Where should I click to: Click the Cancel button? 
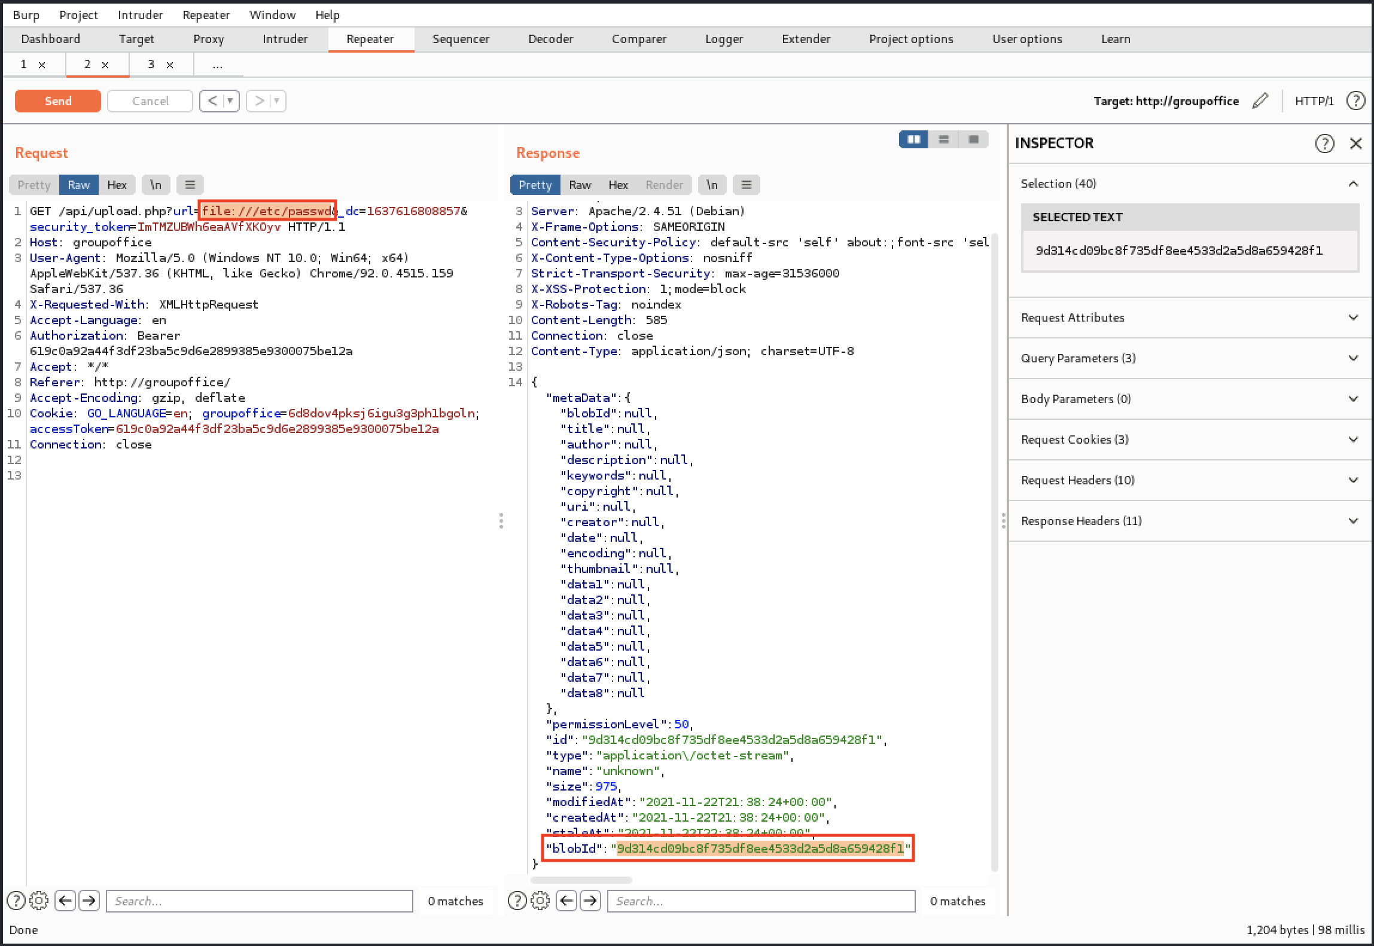tap(150, 101)
